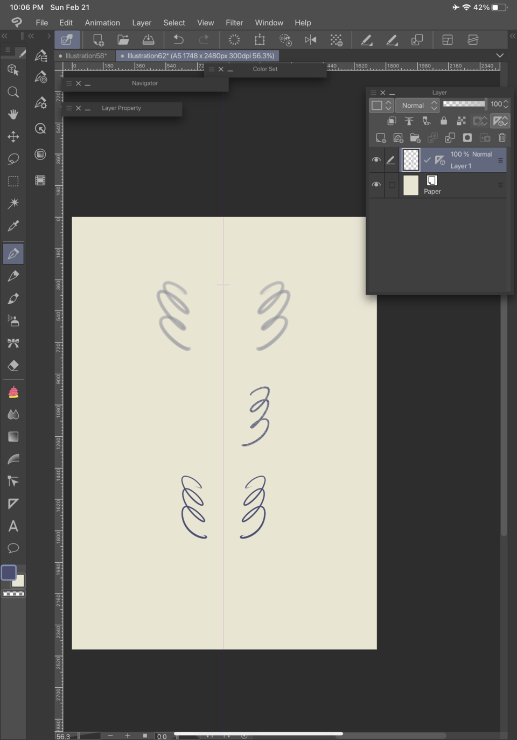517x740 pixels.
Task: Select the Hand move-view tool
Action: 13,114
